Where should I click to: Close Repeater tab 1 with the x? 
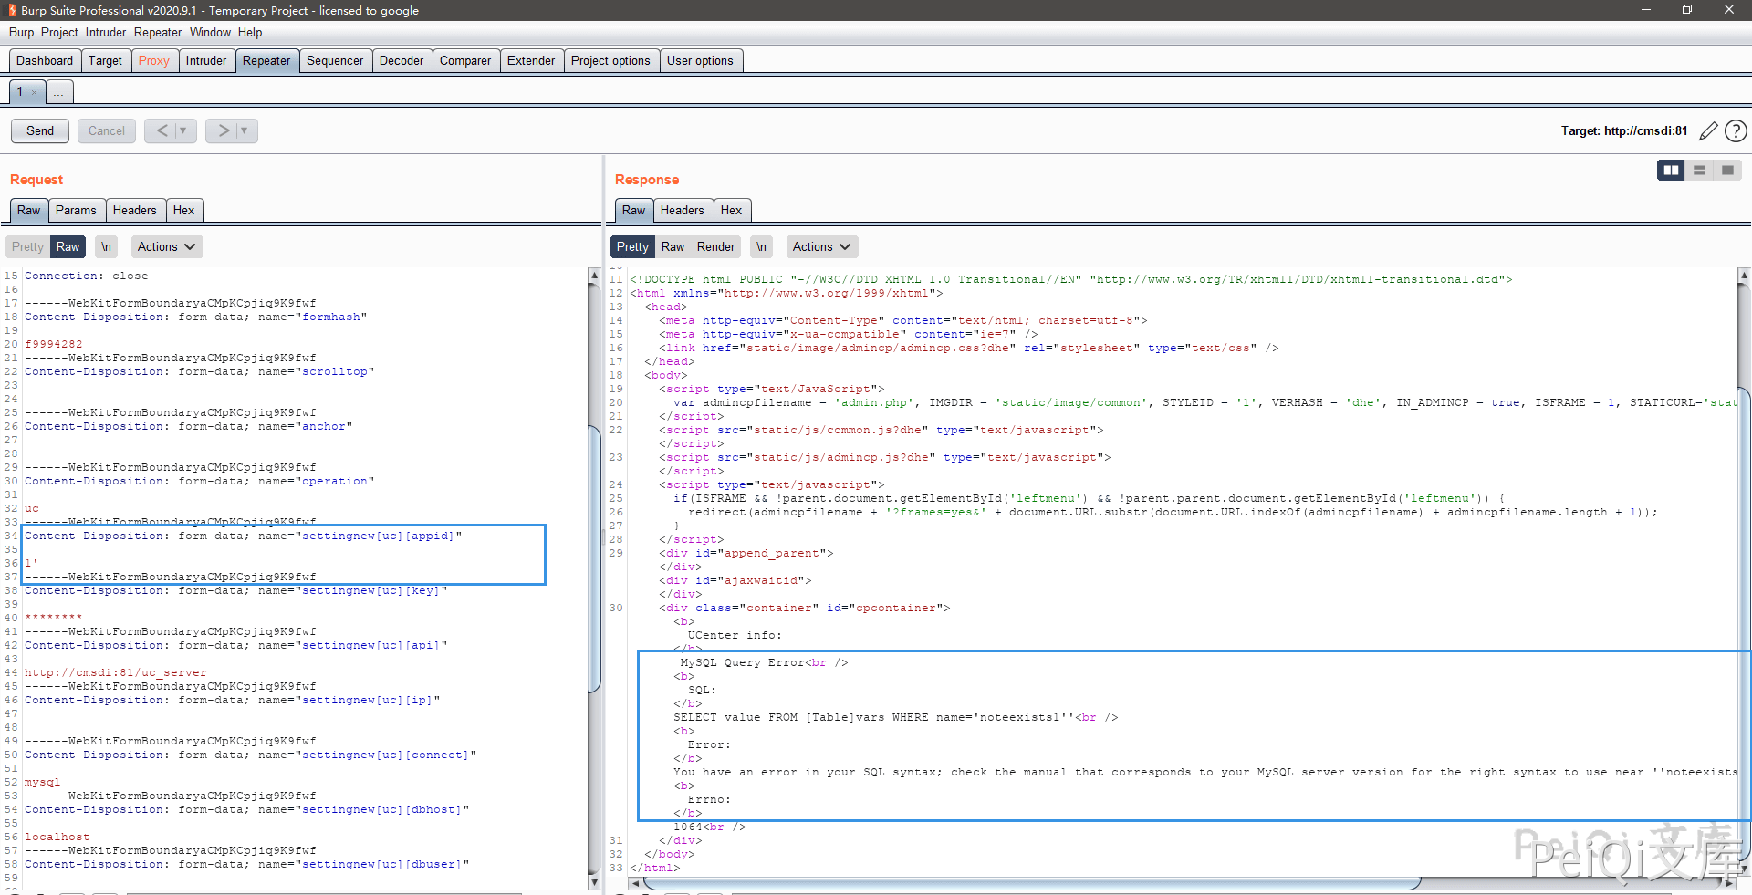click(x=35, y=92)
